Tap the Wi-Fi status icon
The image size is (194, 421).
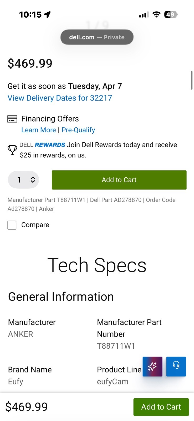[x=156, y=14]
